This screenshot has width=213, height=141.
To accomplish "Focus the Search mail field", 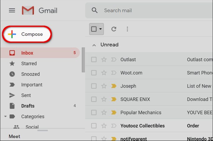I will click(x=149, y=10).
